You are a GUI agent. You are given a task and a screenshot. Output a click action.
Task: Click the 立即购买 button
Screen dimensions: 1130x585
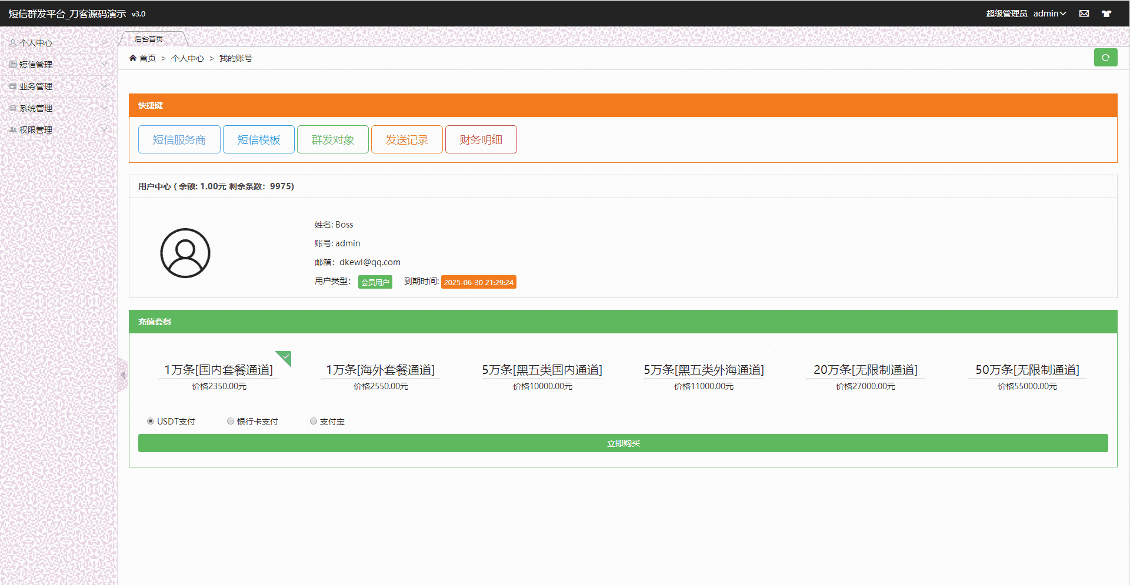click(623, 443)
